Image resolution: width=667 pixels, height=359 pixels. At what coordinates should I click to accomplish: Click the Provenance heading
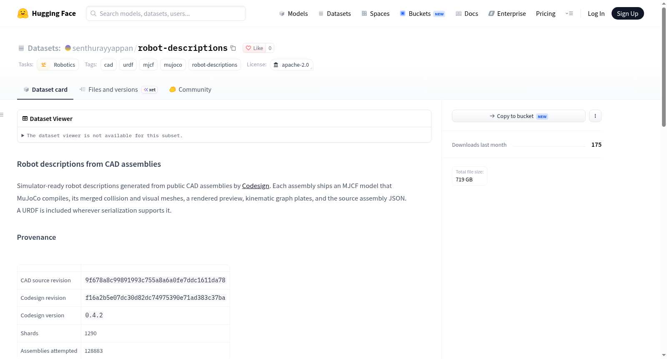click(x=36, y=237)
